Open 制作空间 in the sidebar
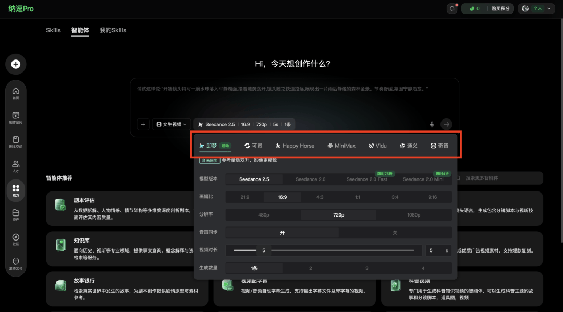 coord(16,117)
